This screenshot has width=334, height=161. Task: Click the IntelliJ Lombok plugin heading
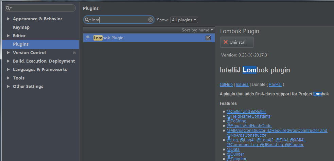255,70
